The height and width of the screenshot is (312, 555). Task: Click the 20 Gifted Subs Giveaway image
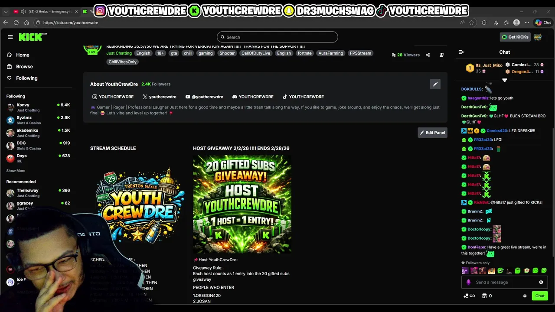coord(242,204)
